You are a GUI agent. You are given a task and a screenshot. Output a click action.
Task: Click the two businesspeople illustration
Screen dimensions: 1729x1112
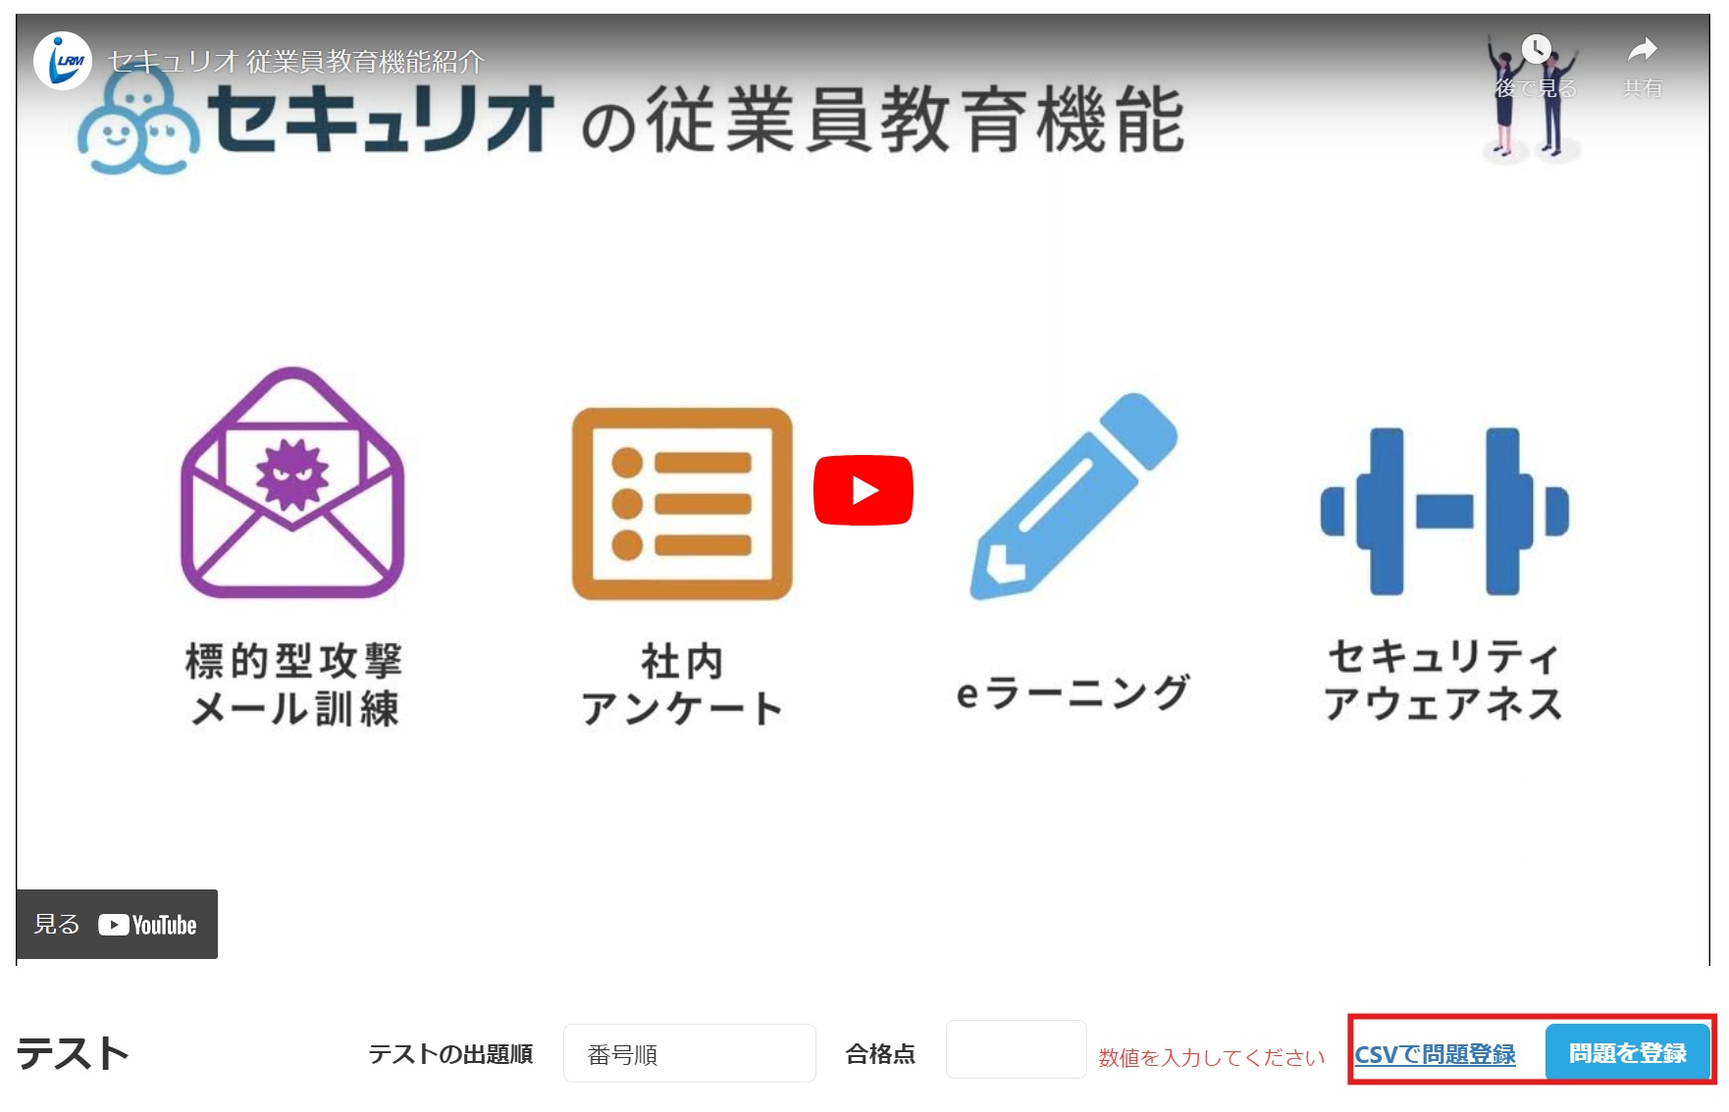pyautogui.click(x=1532, y=100)
